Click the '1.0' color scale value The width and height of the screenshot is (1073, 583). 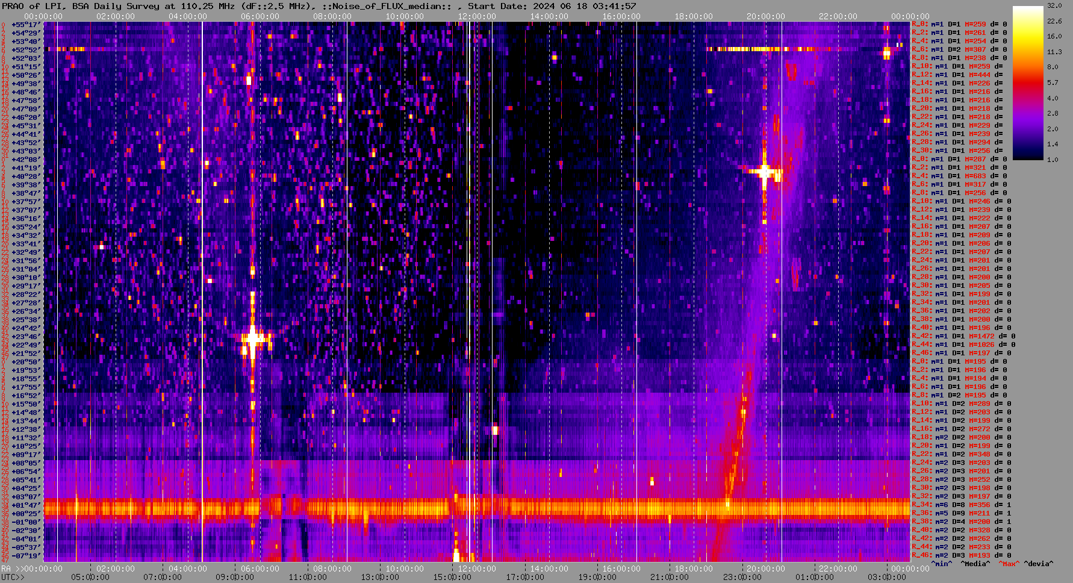[1052, 160]
